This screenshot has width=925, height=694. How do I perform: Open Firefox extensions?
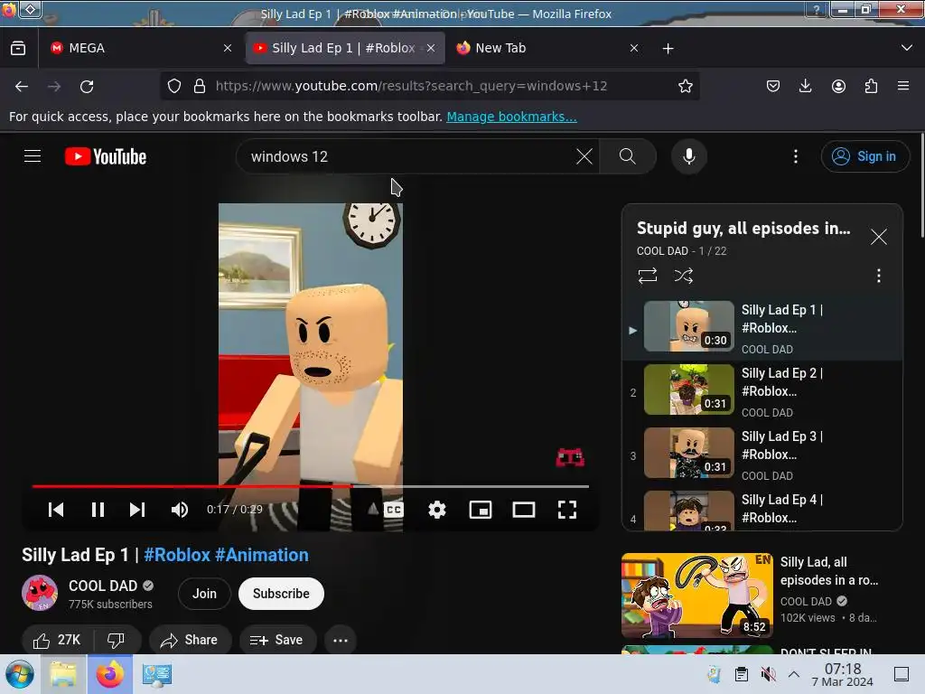coord(871,86)
